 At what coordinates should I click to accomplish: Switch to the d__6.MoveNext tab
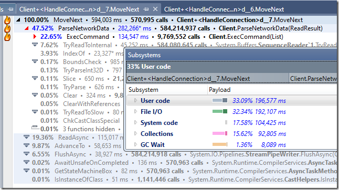[224, 9]
